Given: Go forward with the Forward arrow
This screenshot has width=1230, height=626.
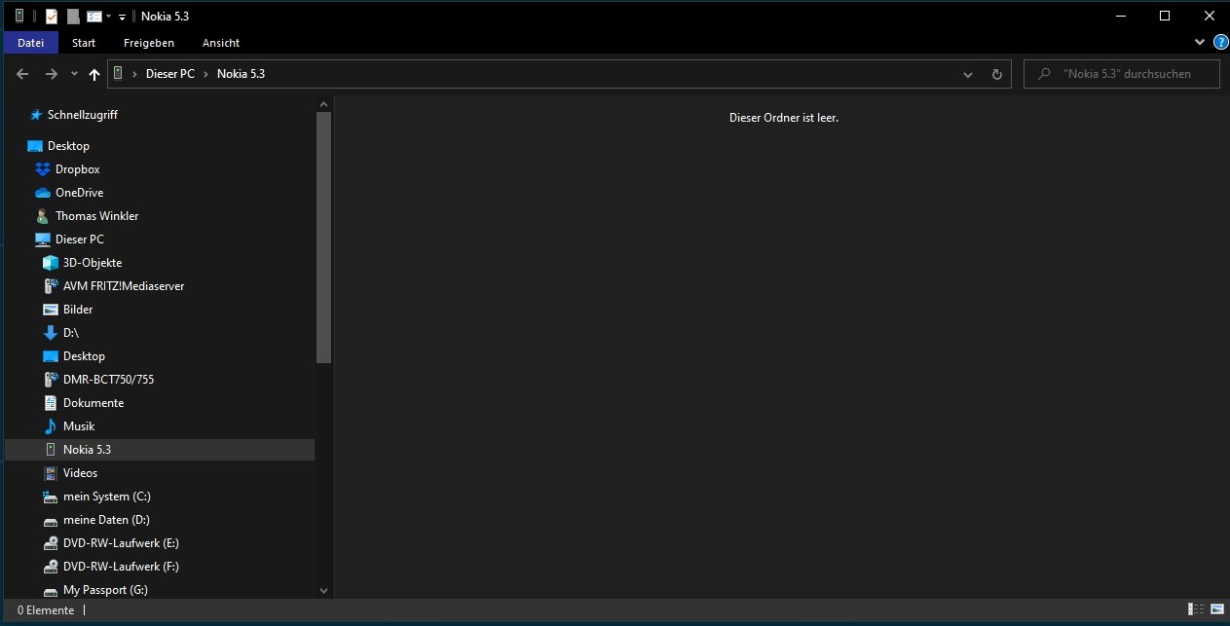Looking at the screenshot, I should click(x=52, y=74).
